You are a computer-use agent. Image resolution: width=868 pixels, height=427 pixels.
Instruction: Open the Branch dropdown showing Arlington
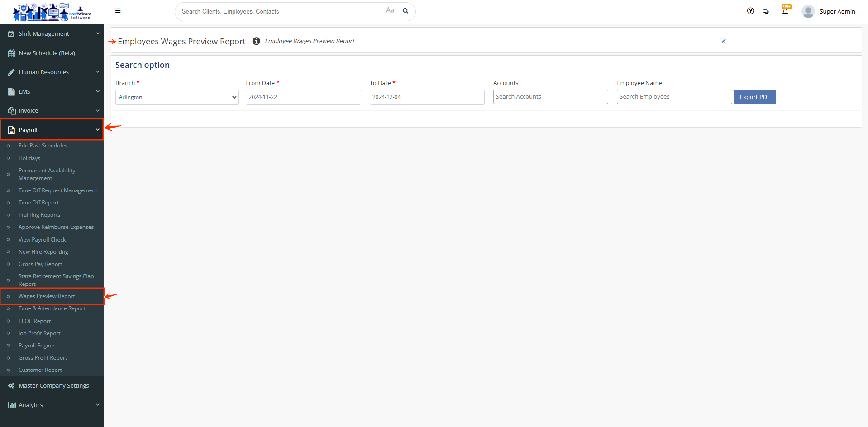click(x=177, y=97)
